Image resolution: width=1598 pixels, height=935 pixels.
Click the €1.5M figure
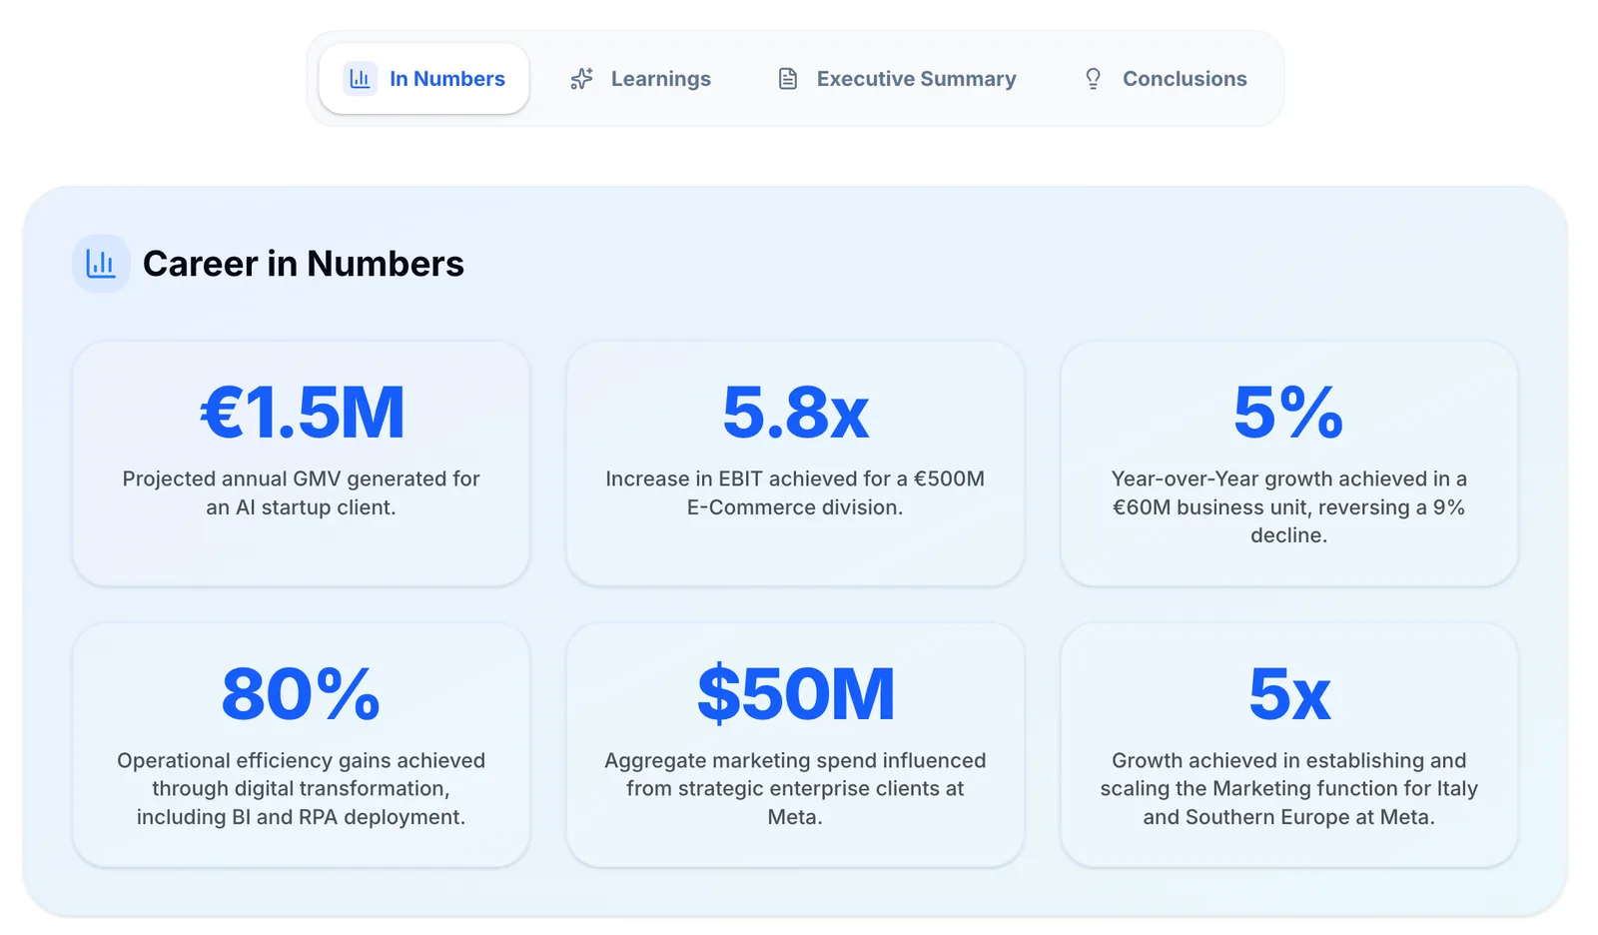pos(302,412)
